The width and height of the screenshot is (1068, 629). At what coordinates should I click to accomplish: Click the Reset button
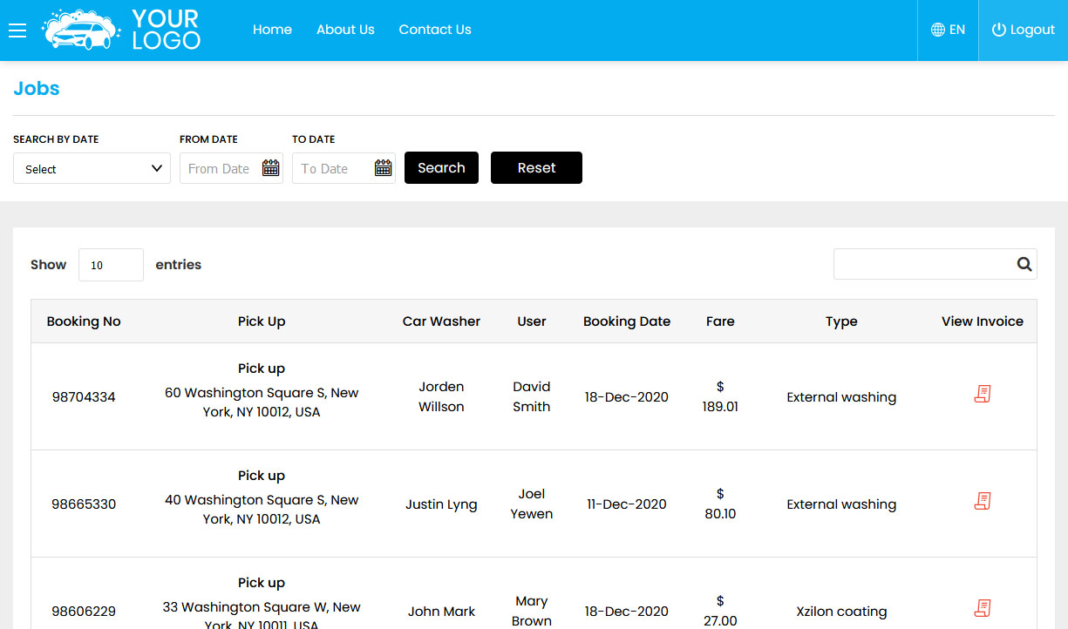click(536, 168)
